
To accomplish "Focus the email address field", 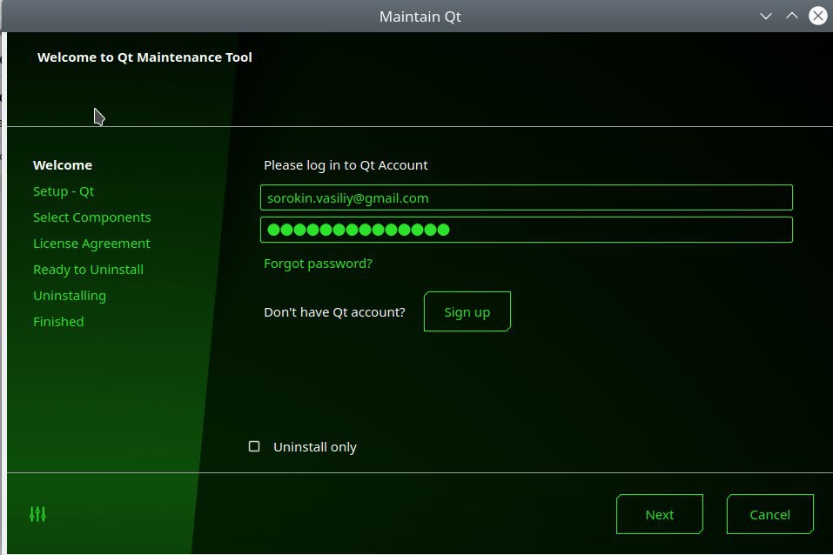I will (x=527, y=197).
